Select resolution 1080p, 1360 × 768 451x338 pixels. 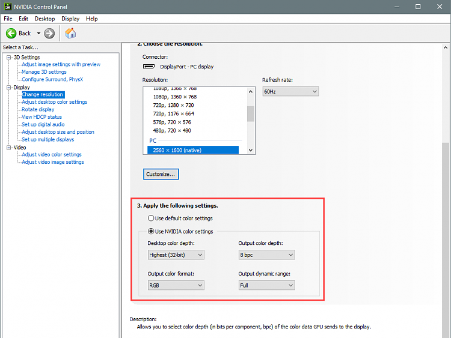pos(174,97)
